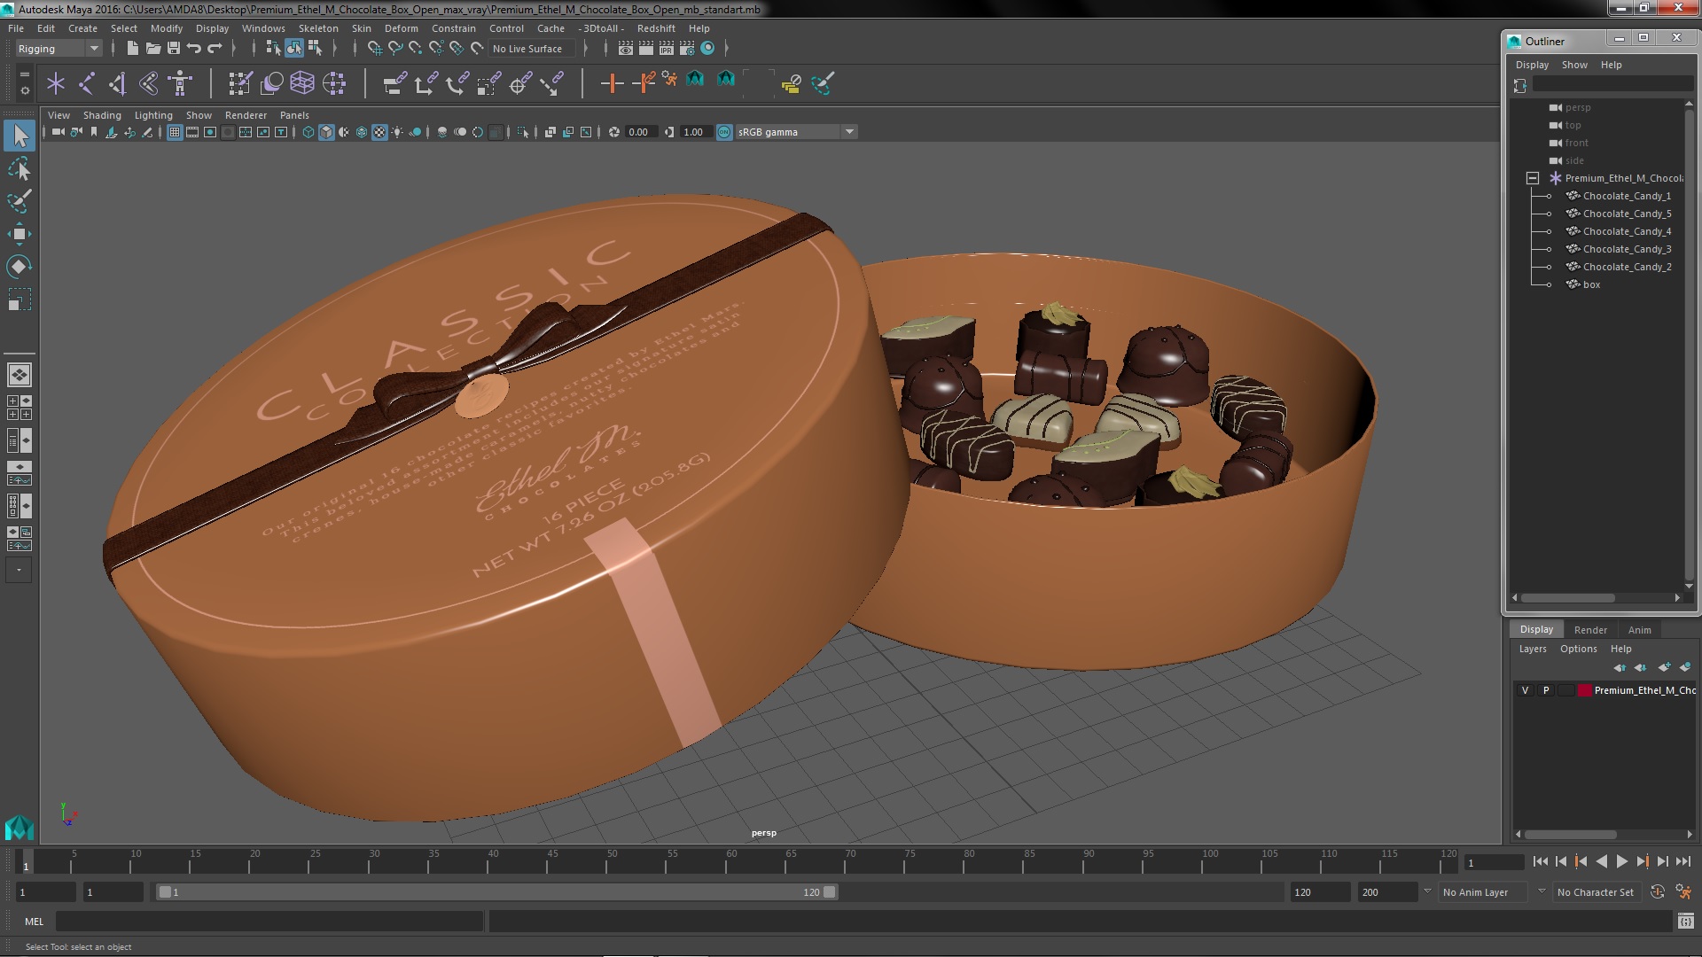Open the Outliner Show menu
The image size is (1702, 957).
click(1574, 65)
